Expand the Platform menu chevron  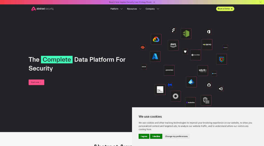[121, 9]
